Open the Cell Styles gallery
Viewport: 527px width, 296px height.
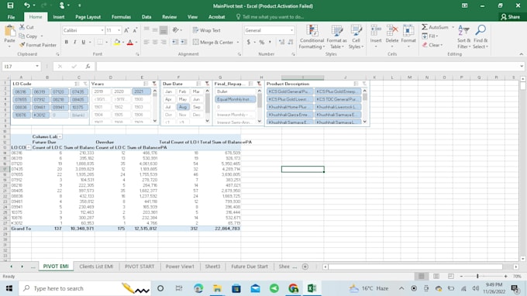[356, 37]
